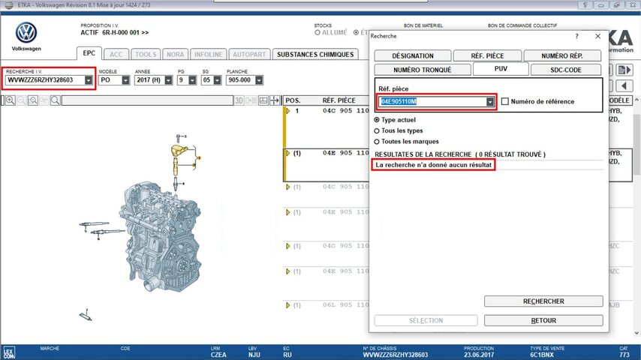This screenshot has height=360, width=641.
Task: Open the Réf. pièce history dropdown arrow
Action: (489, 102)
